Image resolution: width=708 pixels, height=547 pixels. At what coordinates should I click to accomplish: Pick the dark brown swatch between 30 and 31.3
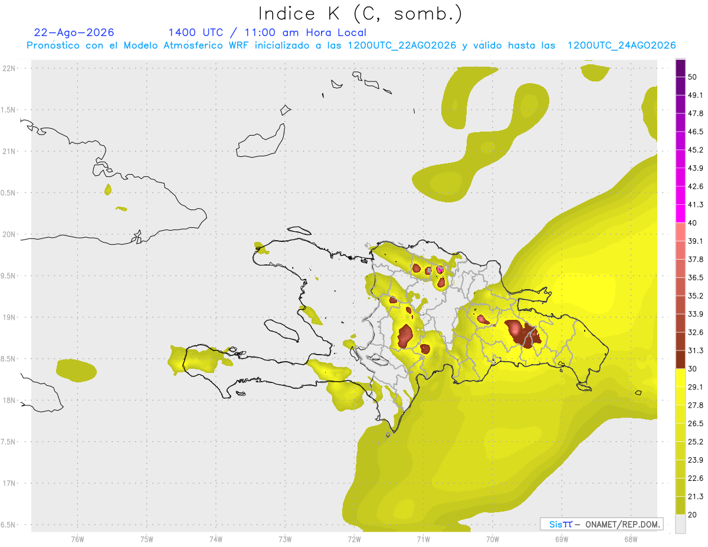tap(680, 359)
